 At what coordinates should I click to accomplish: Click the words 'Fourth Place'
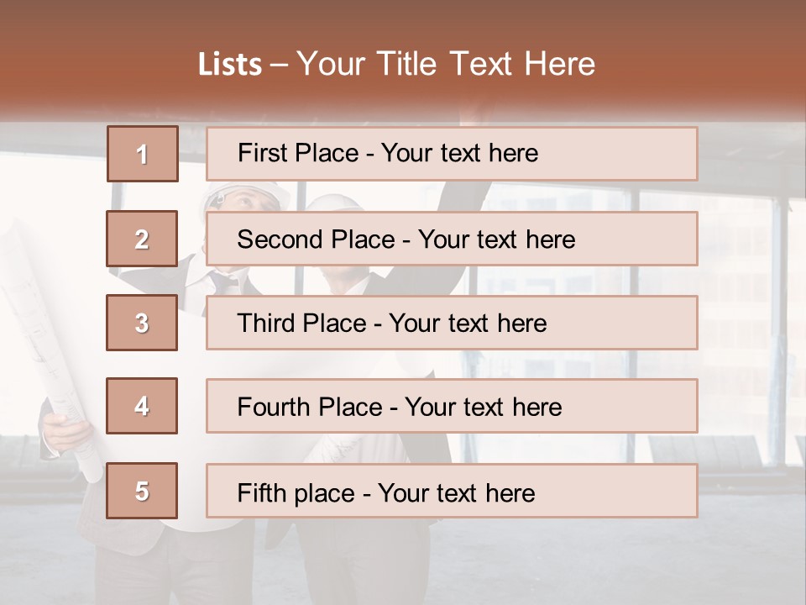coord(310,407)
